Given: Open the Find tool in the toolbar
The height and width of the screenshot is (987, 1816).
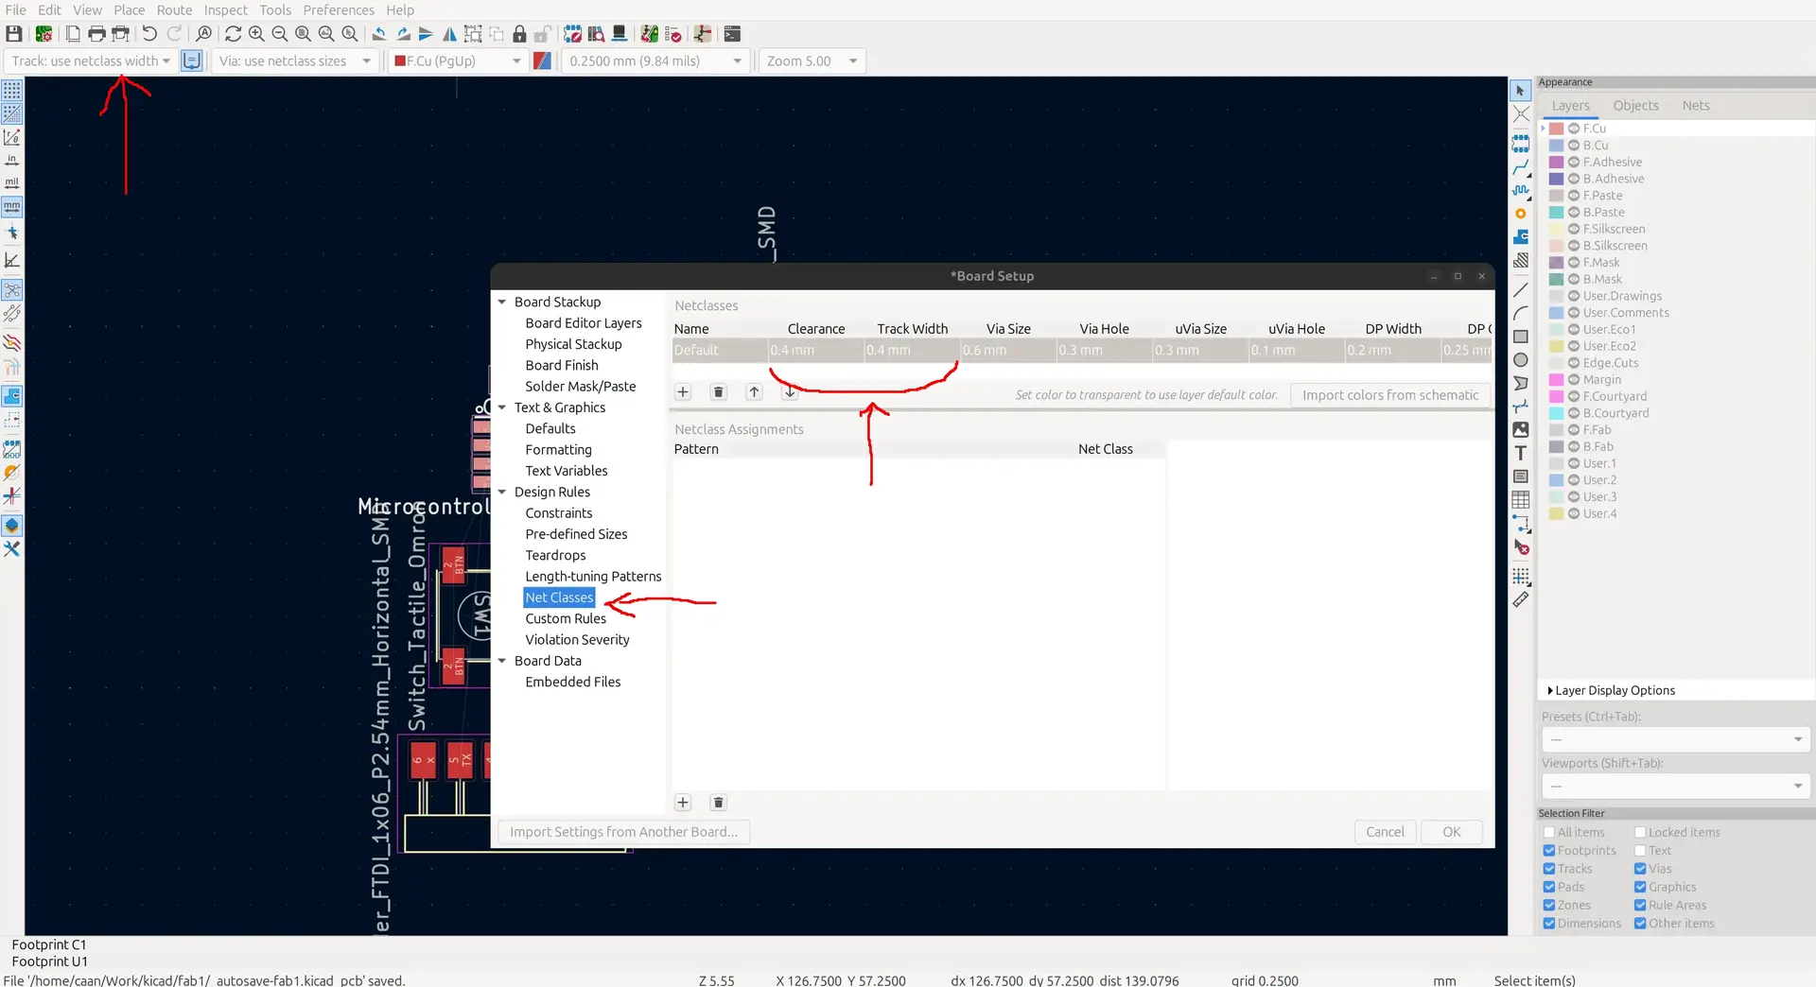Looking at the screenshot, I should tap(203, 34).
